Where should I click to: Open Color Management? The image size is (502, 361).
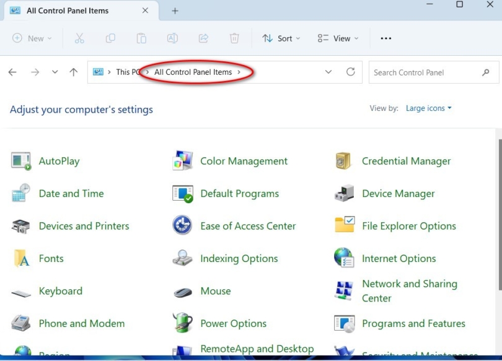coord(244,160)
